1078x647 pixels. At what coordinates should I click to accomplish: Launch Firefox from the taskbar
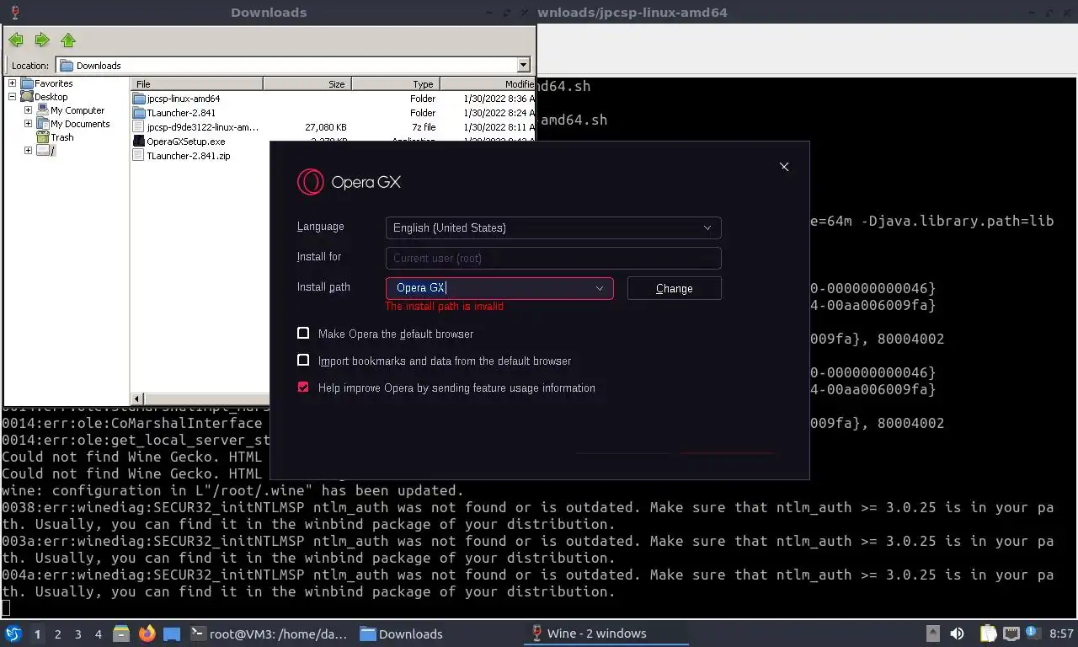tap(147, 634)
